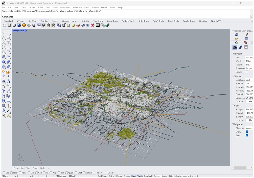Click the Grid Snap button
Screen dimensions: 254x178
[102, 176]
